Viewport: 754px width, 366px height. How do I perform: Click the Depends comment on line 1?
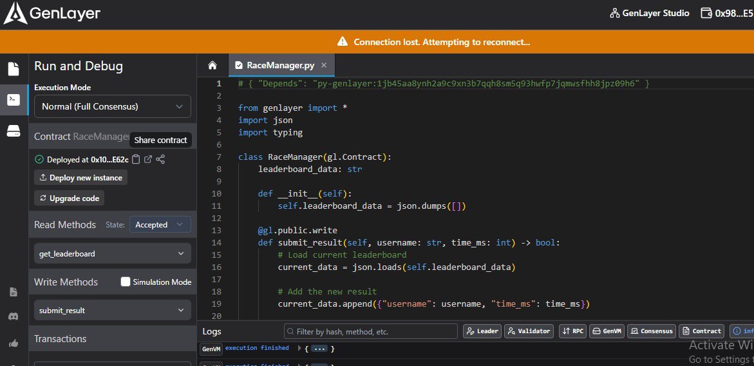click(x=444, y=84)
